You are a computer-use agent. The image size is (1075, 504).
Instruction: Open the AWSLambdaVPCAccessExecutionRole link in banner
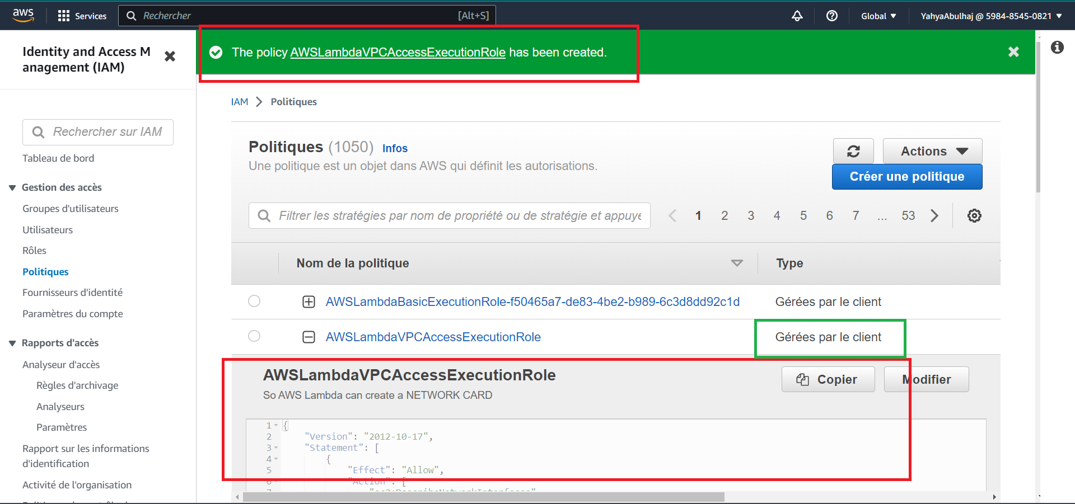click(398, 52)
